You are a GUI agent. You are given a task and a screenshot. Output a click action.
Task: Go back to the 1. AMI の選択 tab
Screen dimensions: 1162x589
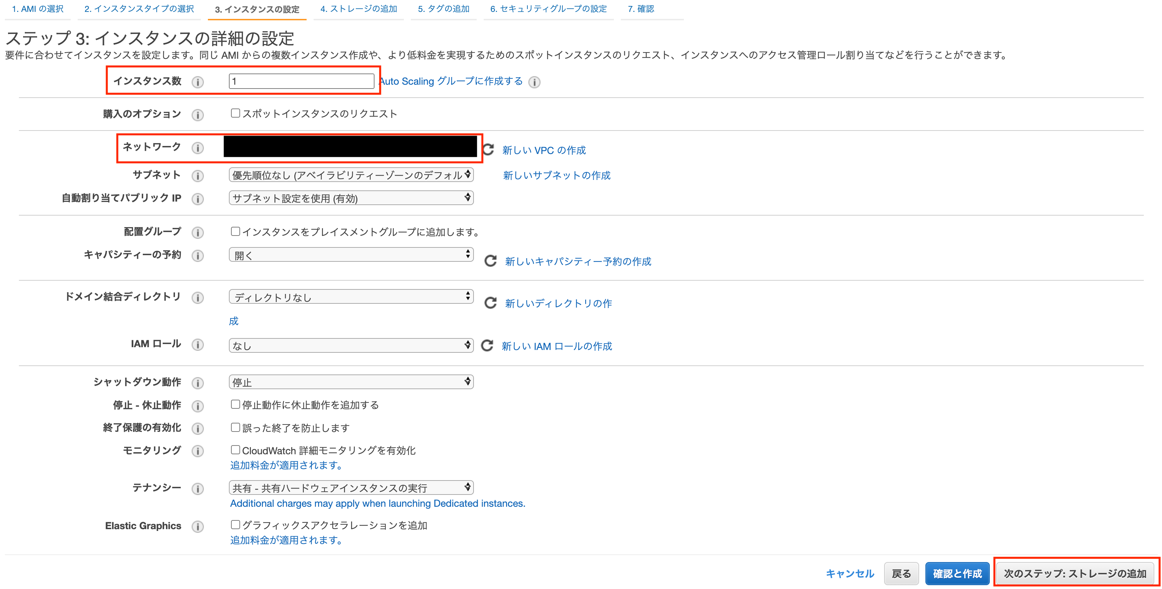[37, 8]
